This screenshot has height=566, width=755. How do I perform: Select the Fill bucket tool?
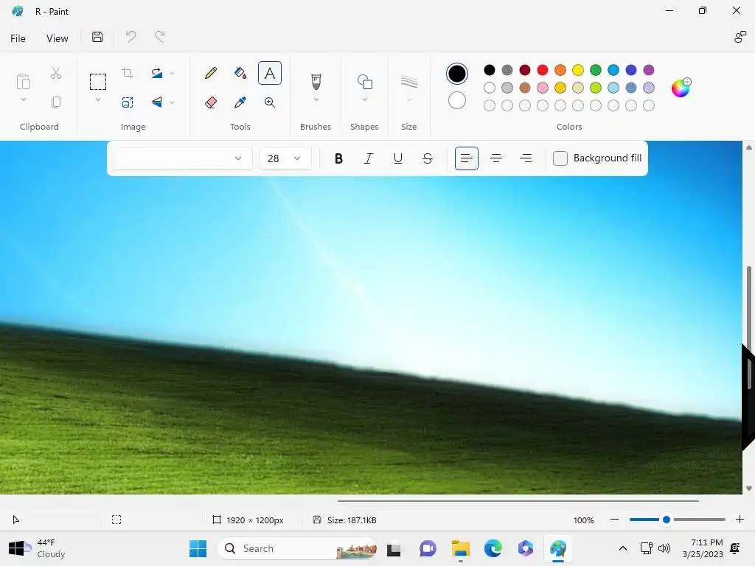click(x=240, y=73)
